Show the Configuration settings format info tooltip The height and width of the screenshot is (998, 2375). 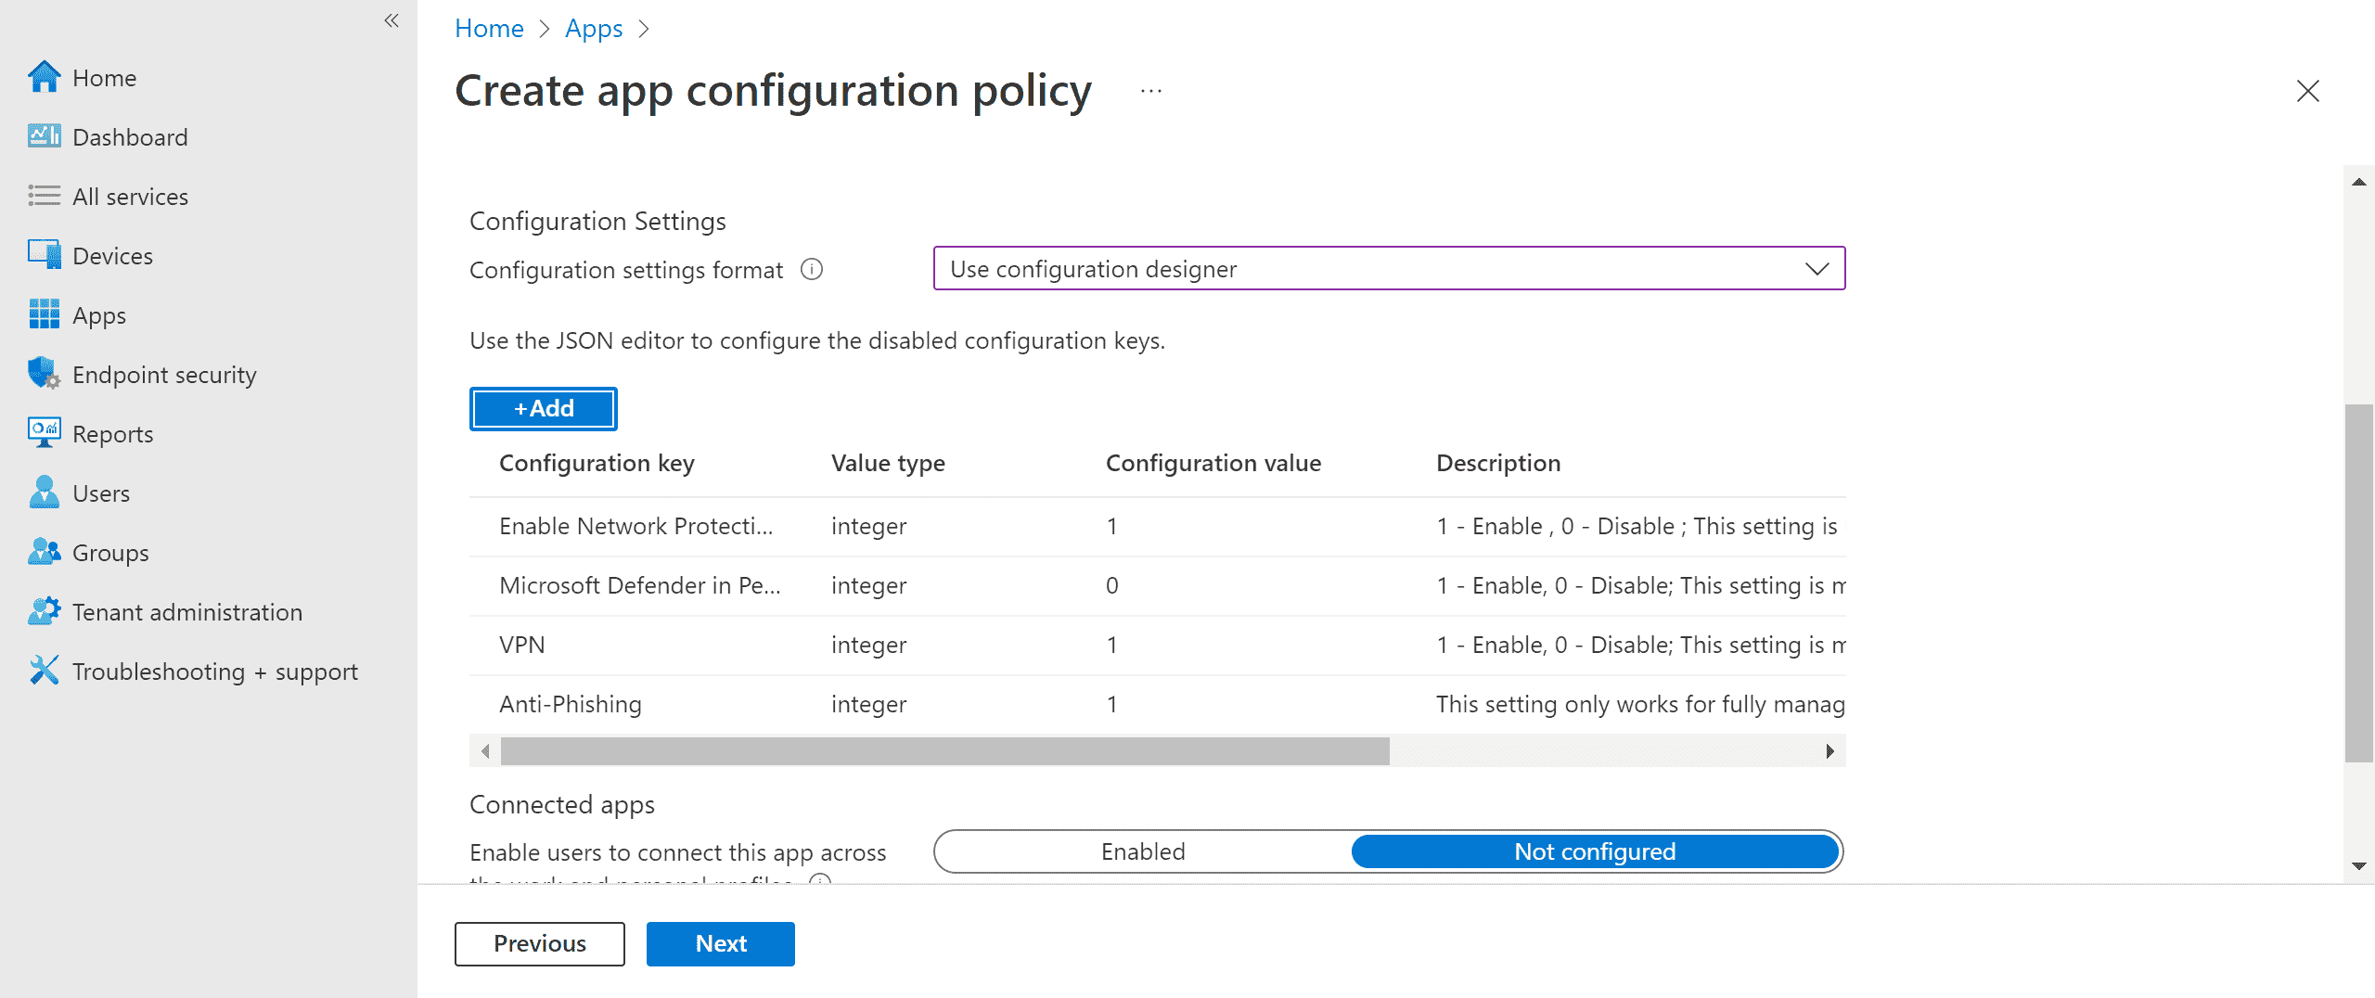point(811,270)
